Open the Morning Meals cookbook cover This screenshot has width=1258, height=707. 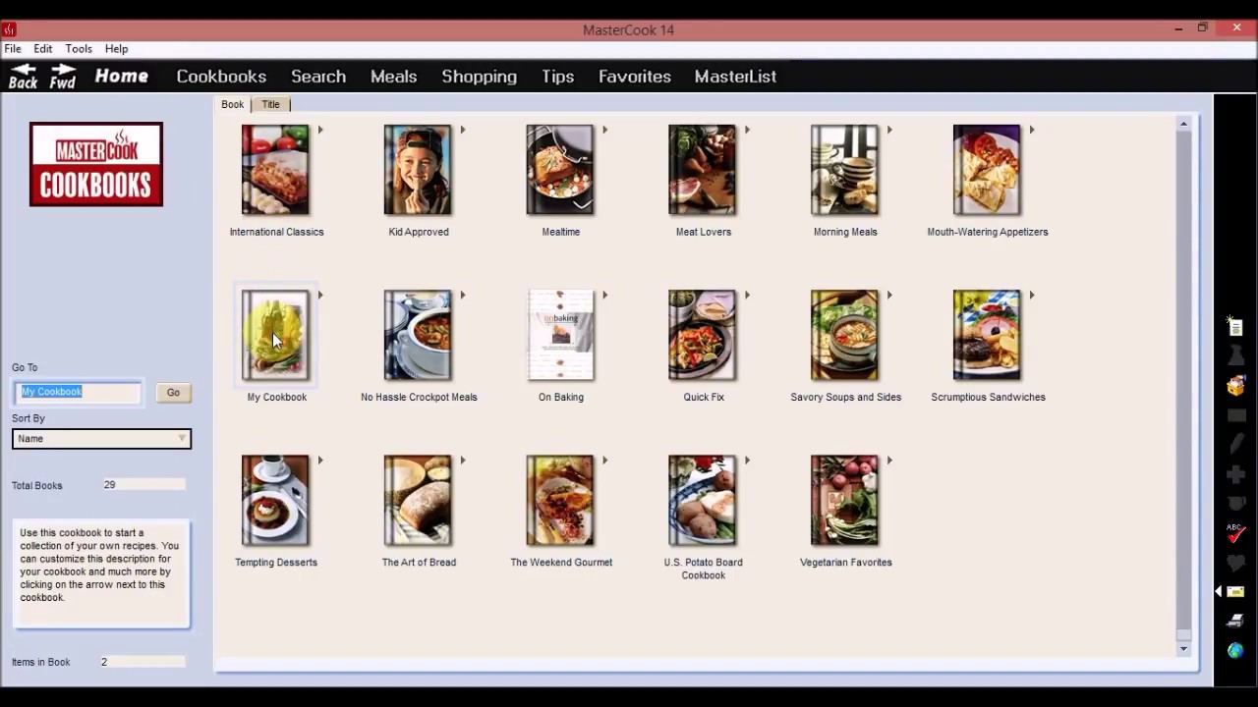pos(845,170)
